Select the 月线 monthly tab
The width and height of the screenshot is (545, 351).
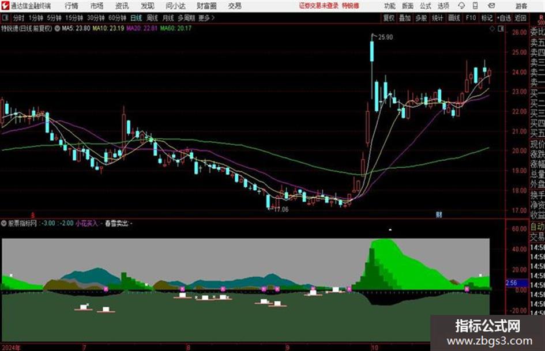168,18
